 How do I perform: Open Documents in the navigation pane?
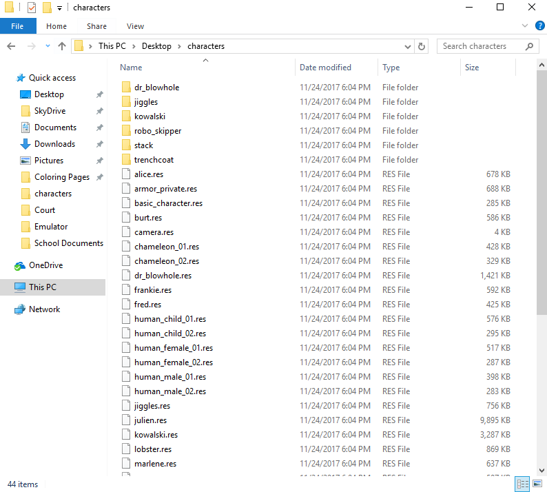(x=55, y=127)
